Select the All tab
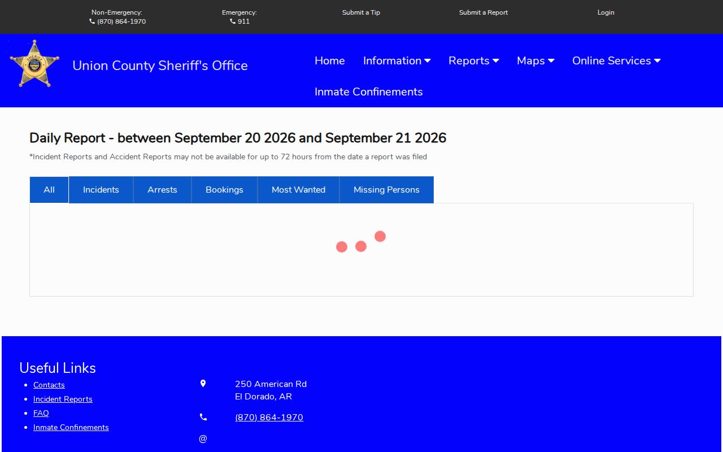The image size is (723, 452). (49, 190)
